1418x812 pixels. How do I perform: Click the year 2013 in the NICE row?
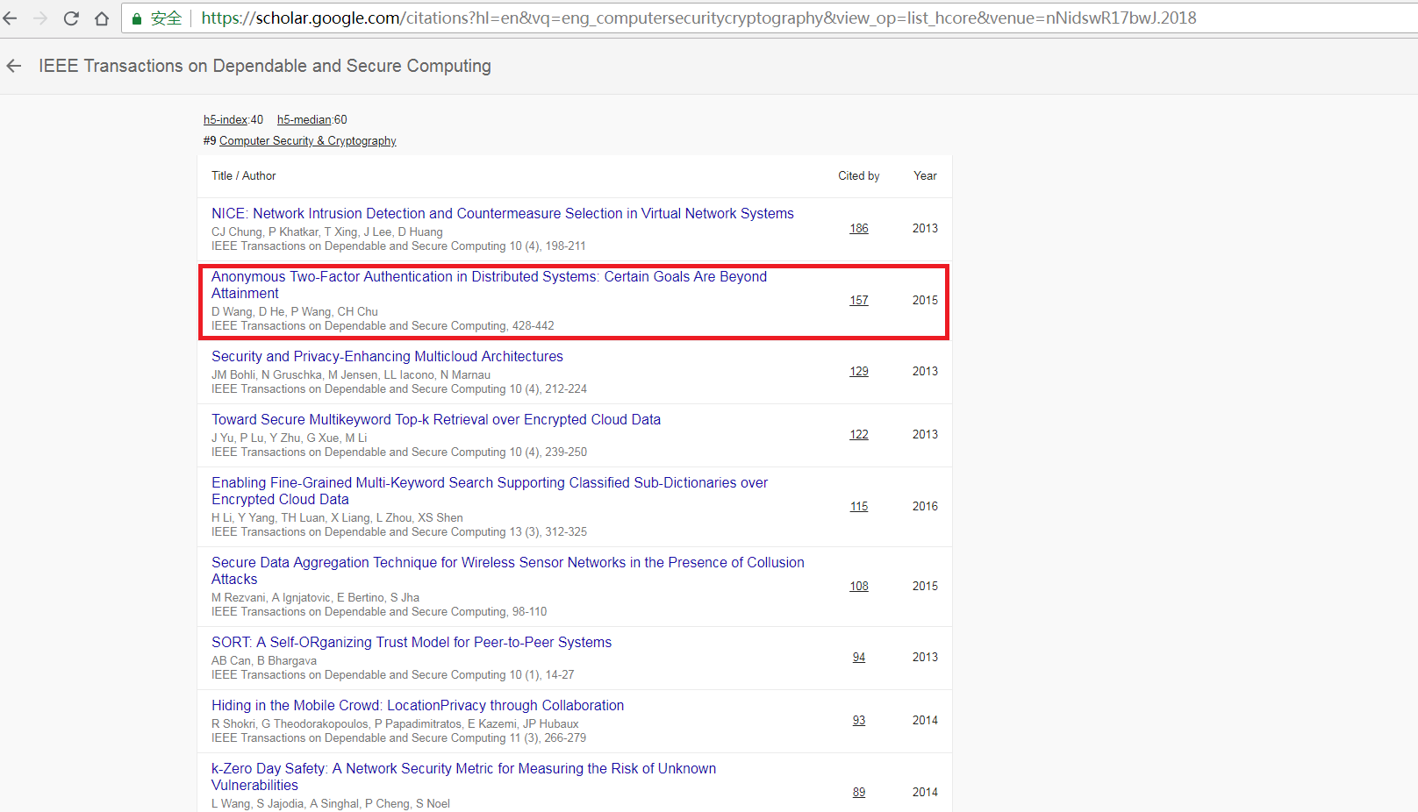[925, 229]
